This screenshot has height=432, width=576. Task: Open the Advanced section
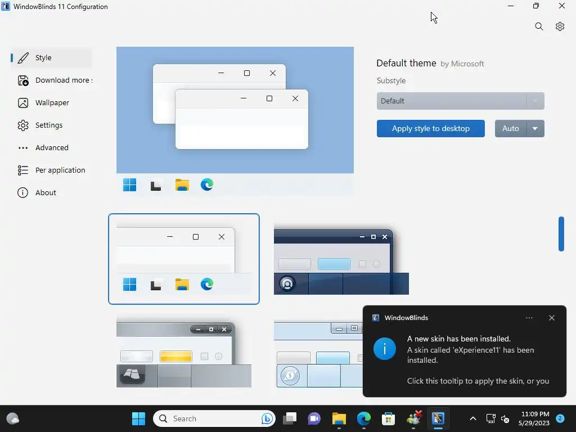[51, 148]
